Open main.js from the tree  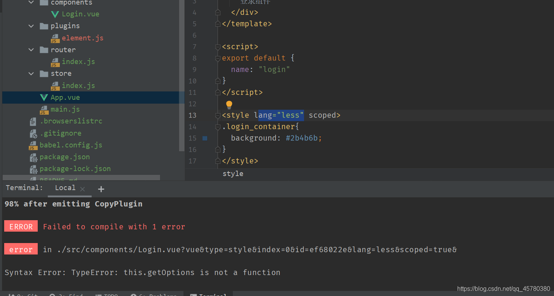[x=65, y=109]
